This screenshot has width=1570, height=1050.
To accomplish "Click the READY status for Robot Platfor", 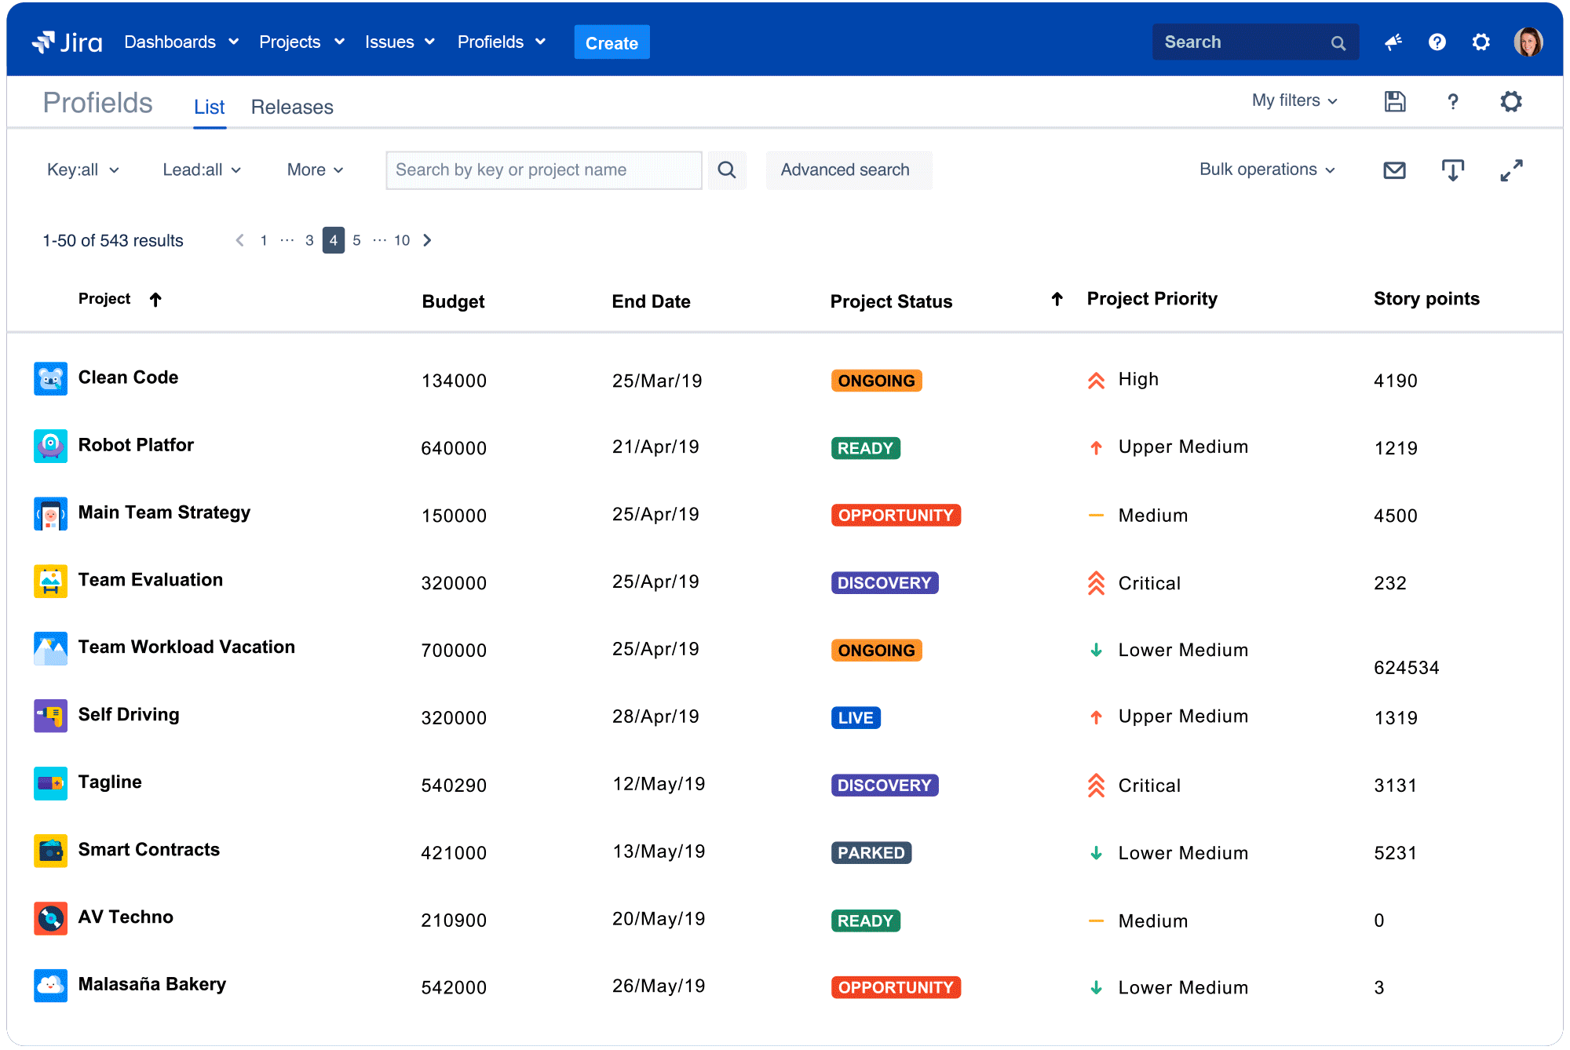I will click(x=866, y=448).
